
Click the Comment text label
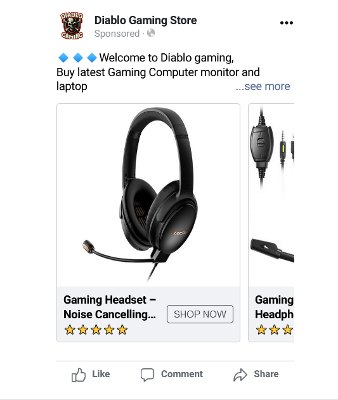coord(182,374)
